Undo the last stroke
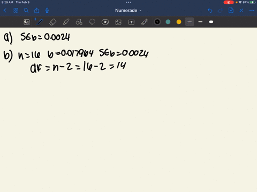The width and height of the screenshot is (257, 192). pos(210,11)
